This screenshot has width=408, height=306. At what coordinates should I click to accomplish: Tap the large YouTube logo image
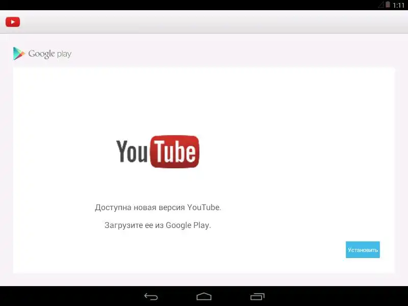pyautogui.click(x=158, y=151)
